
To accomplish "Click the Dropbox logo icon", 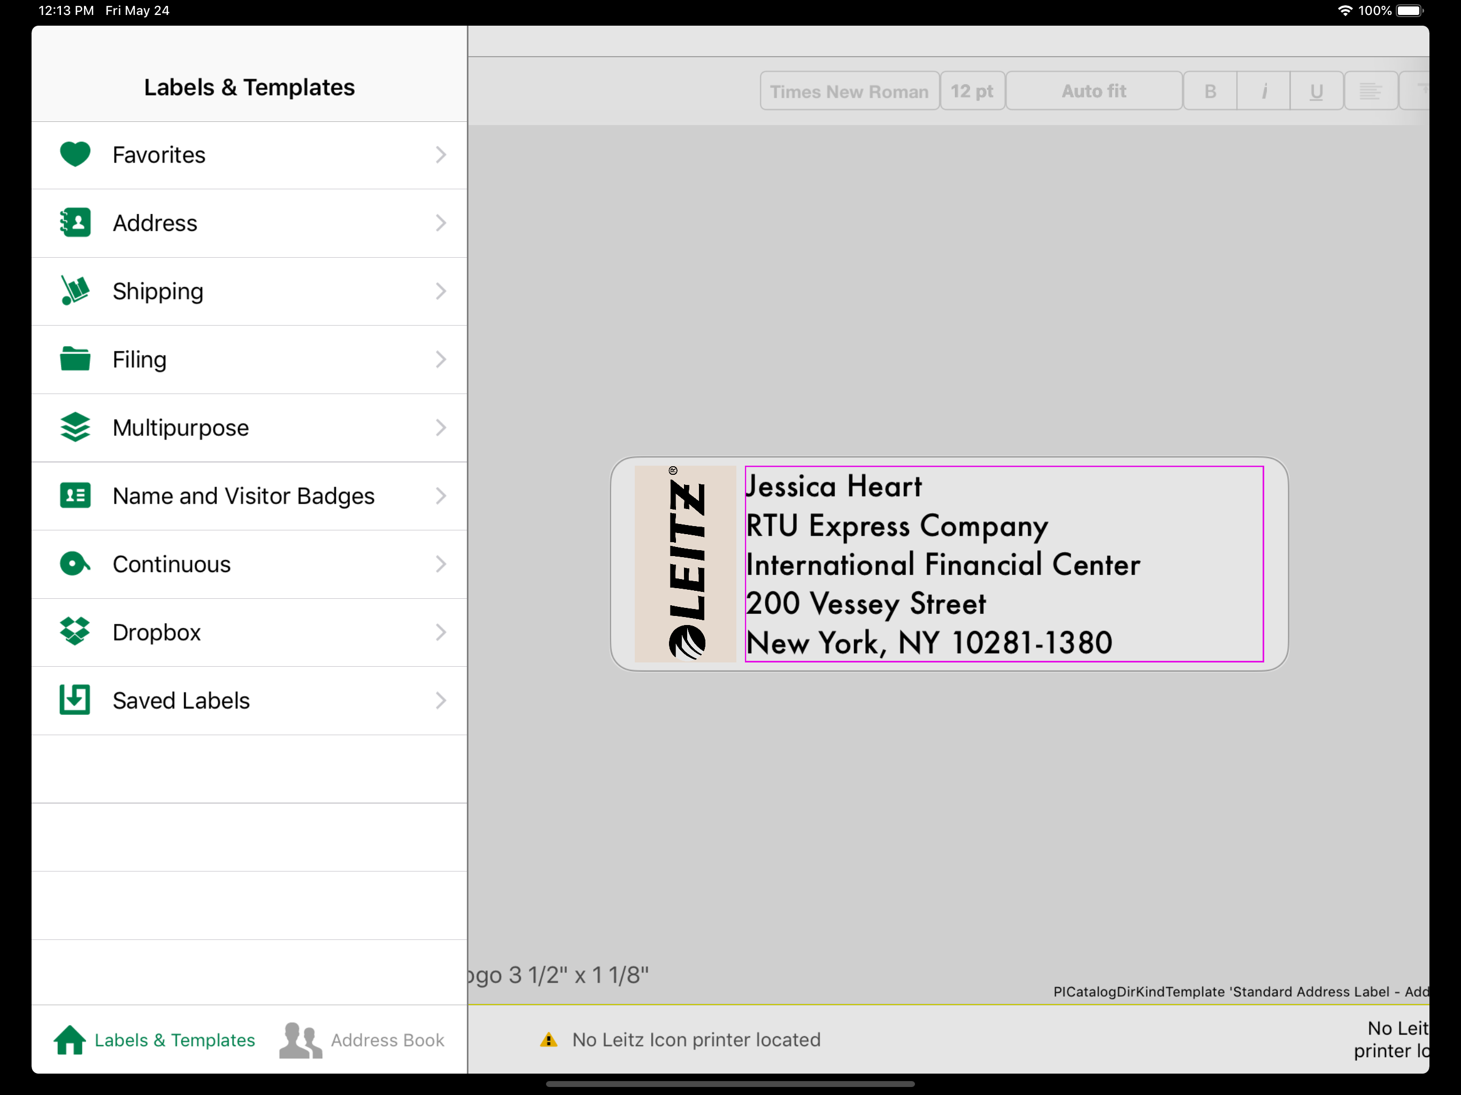I will 75,632.
